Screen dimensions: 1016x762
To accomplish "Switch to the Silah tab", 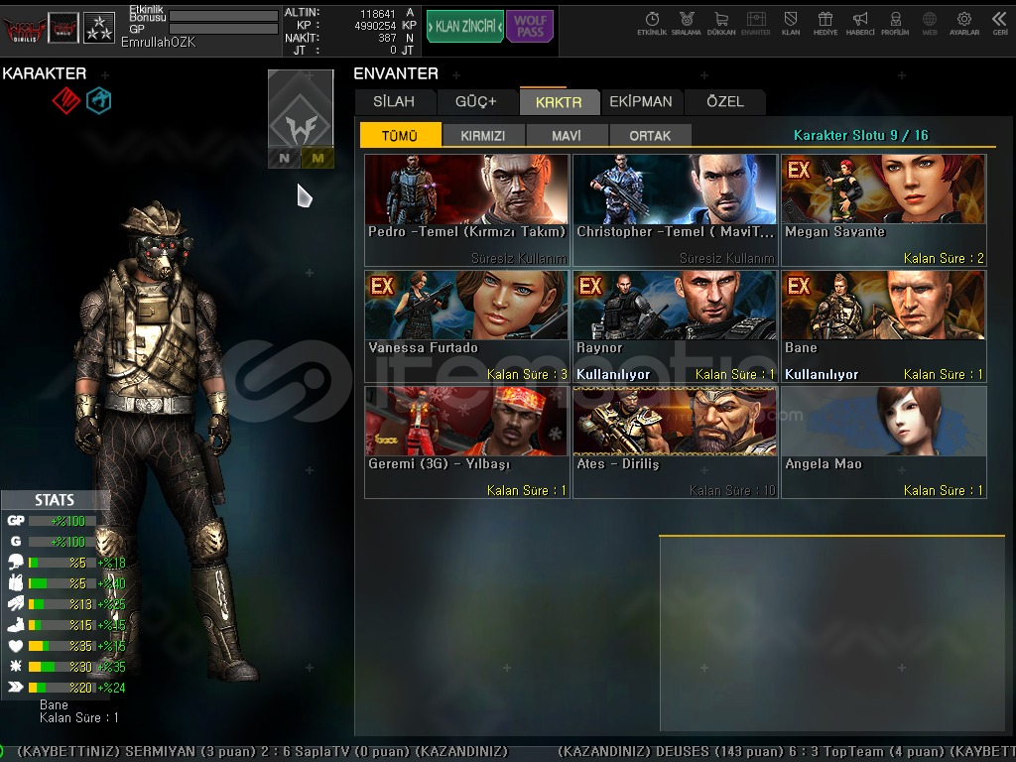I will [x=394, y=102].
